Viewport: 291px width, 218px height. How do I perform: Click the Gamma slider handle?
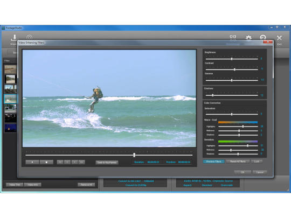point(232,80)
